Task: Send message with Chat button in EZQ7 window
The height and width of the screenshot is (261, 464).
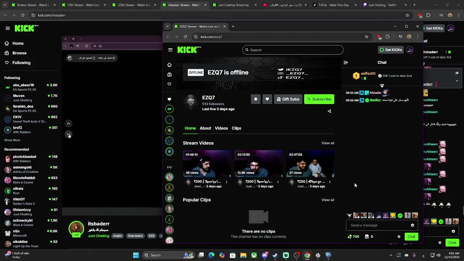Action: [x=411, y=237]
